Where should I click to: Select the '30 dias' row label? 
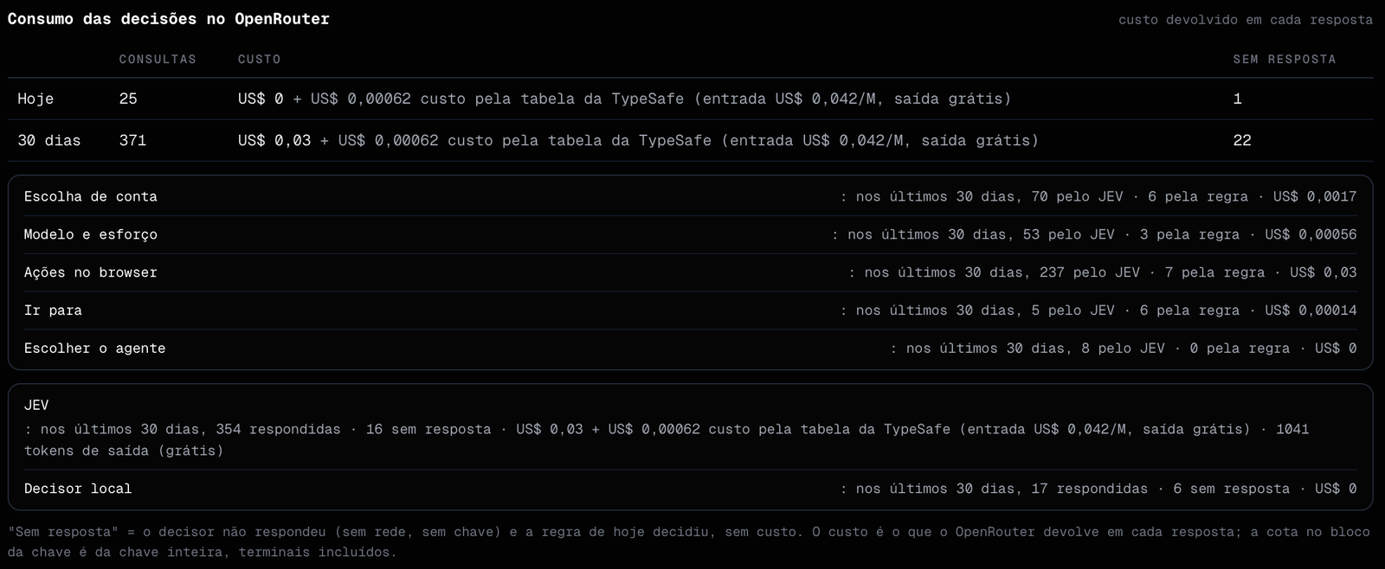[49, 140]
